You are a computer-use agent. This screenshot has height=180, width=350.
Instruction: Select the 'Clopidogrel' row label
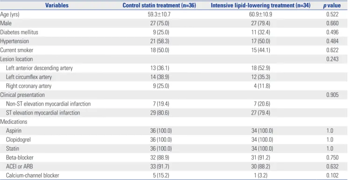[18, 140]
